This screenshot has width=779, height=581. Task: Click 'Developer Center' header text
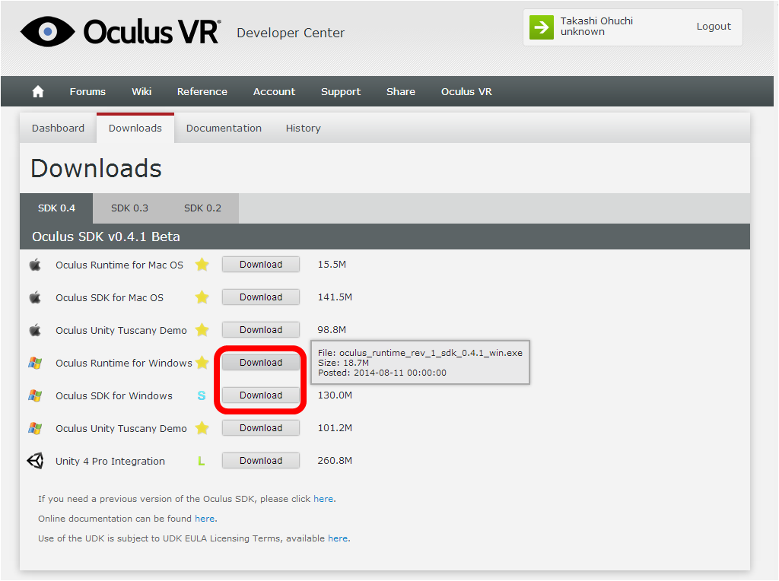[291, 33]
